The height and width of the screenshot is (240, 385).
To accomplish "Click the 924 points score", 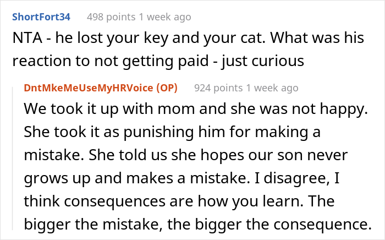I will (217, 88).
